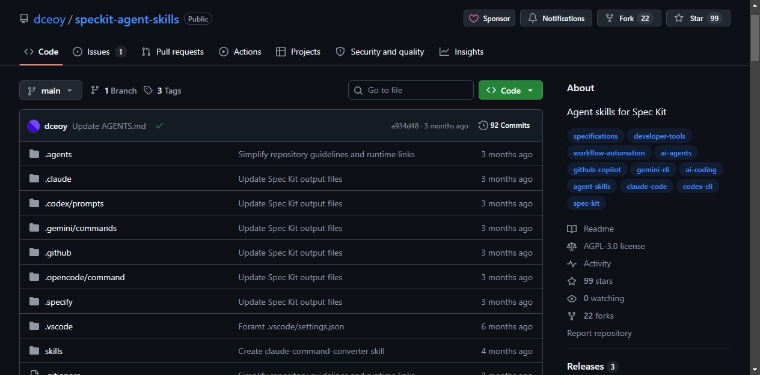Viewport: 760px width, 375px height.
Task: Click the Notifications bell icon
Action: pos(533,19)
